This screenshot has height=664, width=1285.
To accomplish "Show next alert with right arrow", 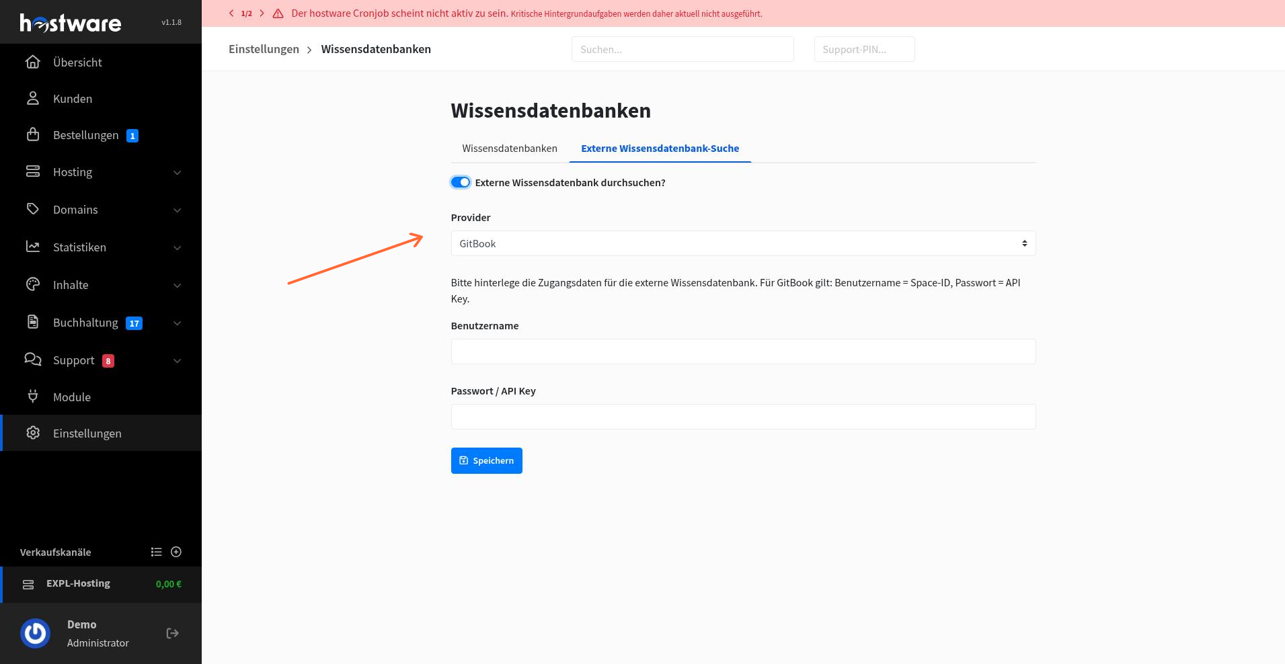I will 262,13.
